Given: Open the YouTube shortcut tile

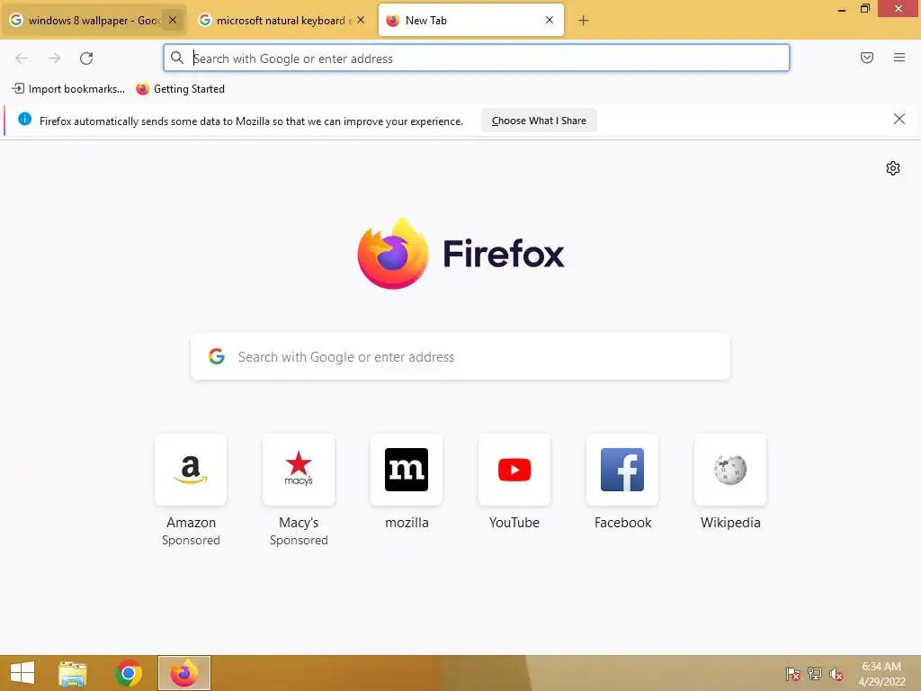Looking at the screenshot, I should coord(514,470).
